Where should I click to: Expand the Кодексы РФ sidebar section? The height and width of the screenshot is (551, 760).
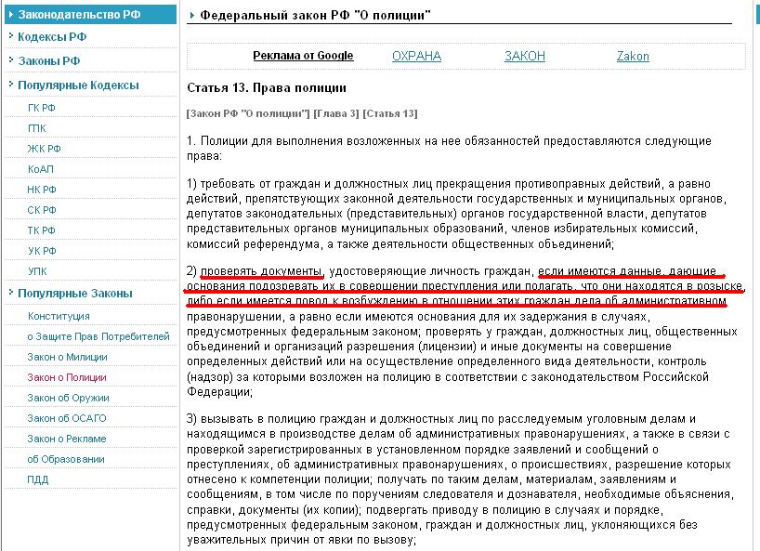[x=52, y=37]
